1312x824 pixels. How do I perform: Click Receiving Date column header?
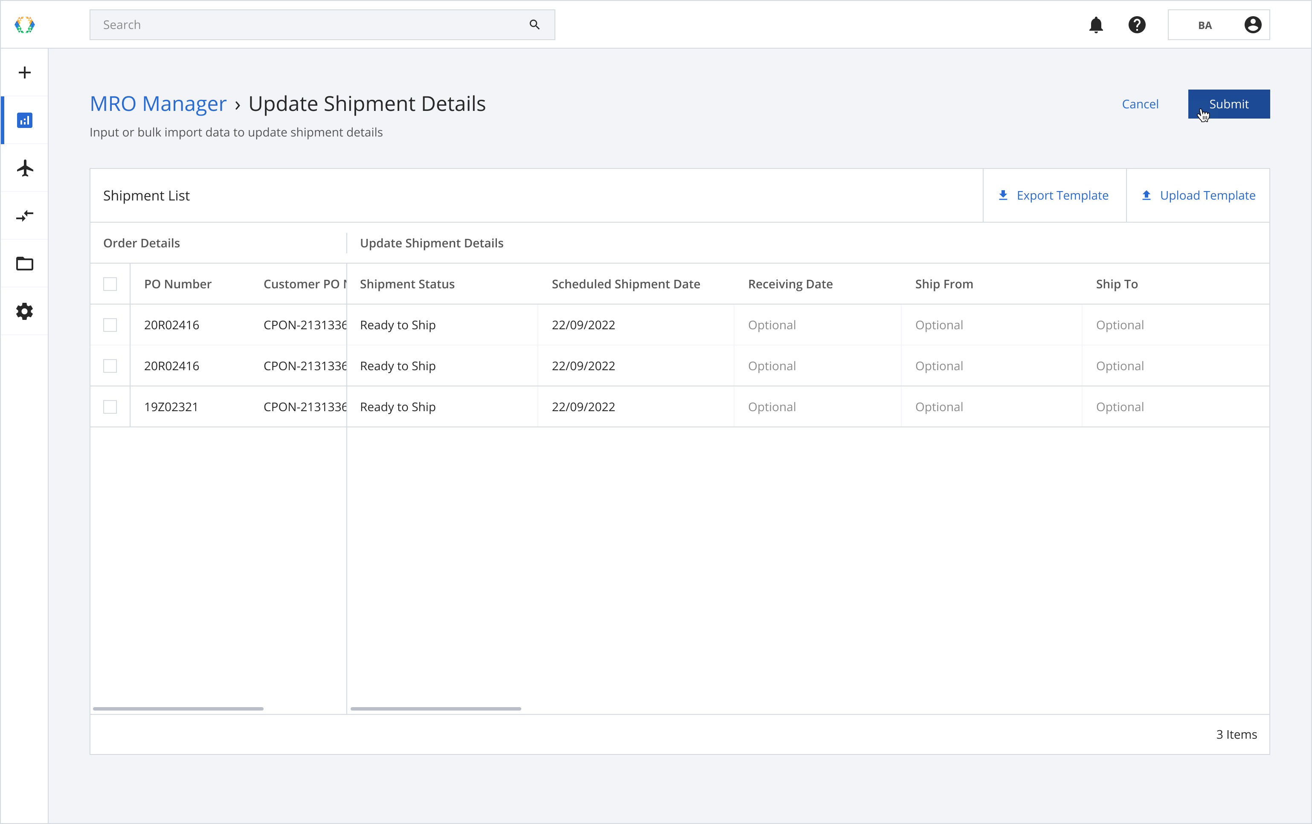click(x=790, y=284)
